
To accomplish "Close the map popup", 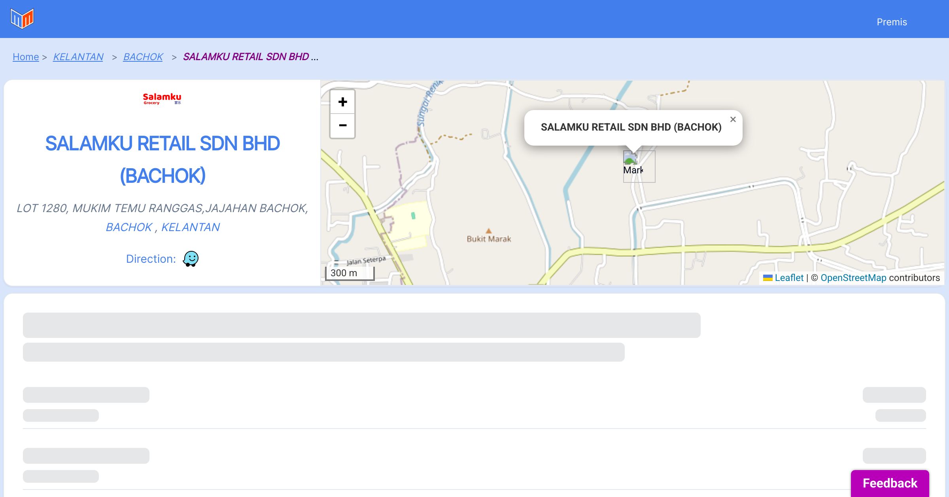I will (x=733, y=120).
